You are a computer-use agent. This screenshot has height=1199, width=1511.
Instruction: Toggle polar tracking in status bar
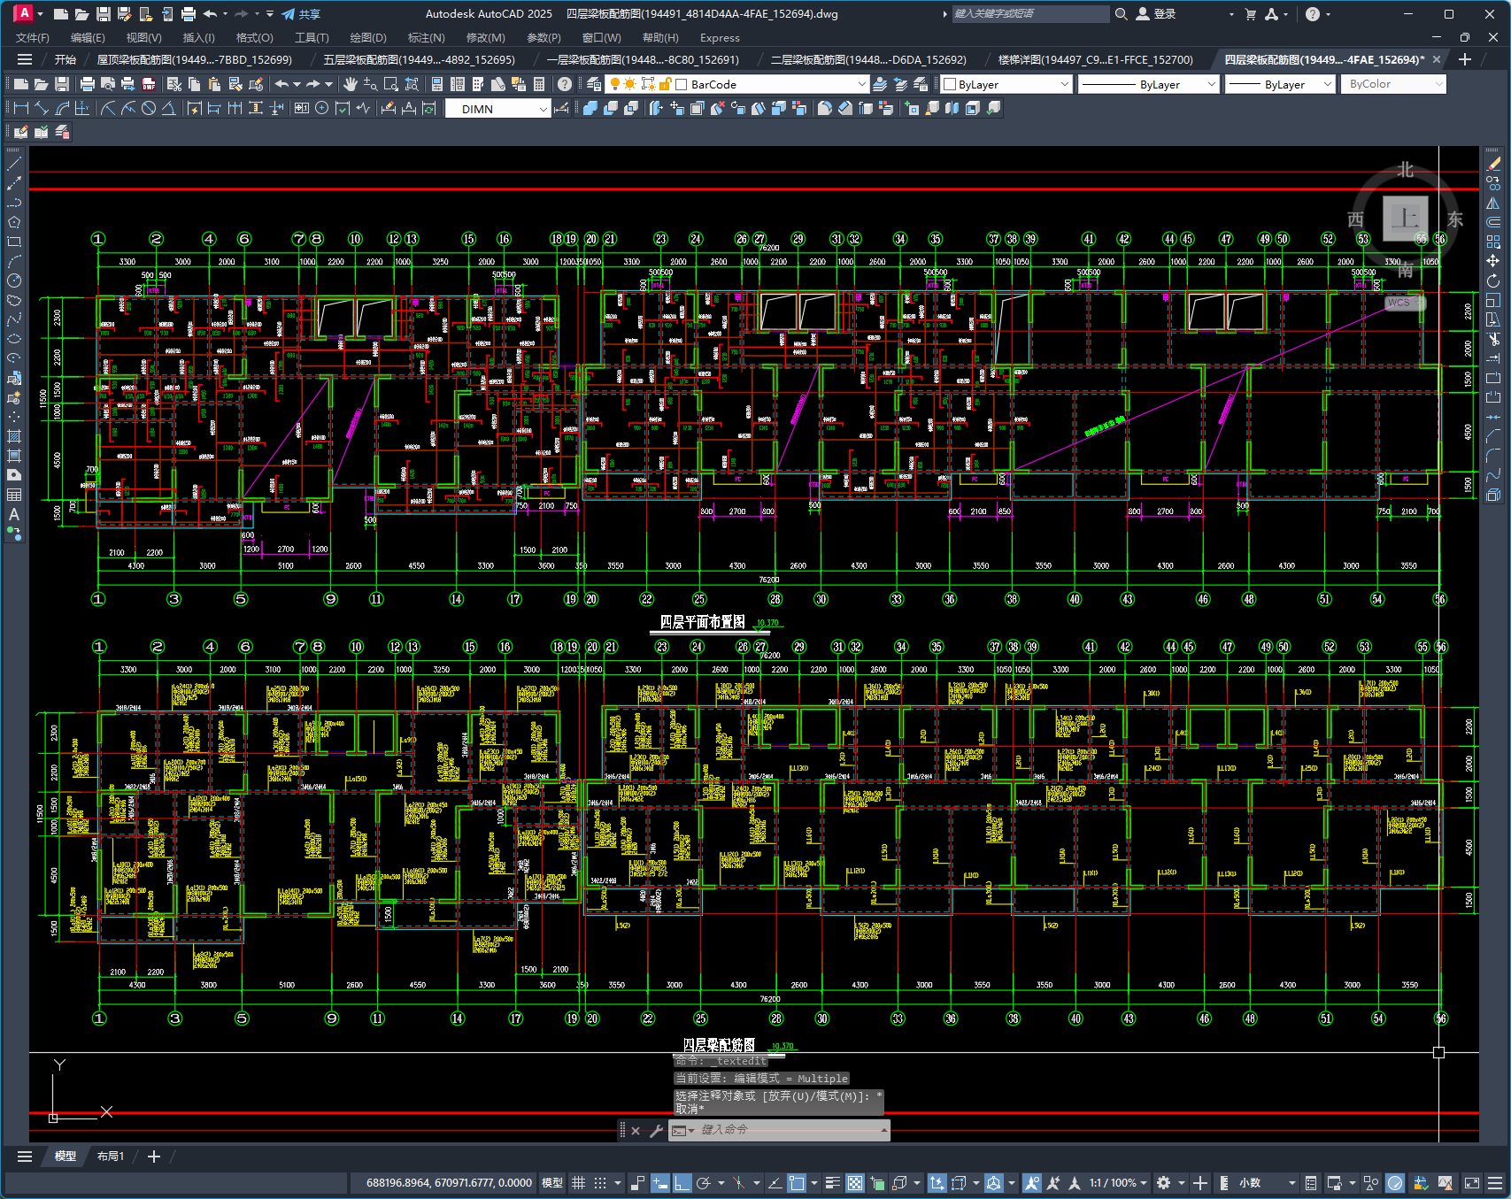(704, 1182)
